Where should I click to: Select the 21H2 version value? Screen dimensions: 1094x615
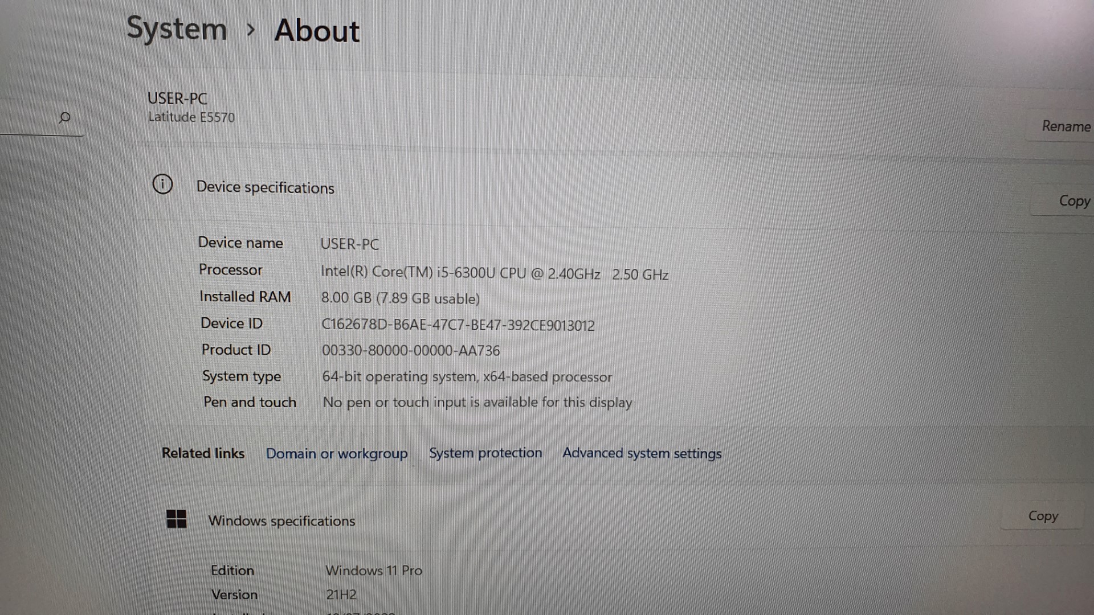(x=341, y=595)
